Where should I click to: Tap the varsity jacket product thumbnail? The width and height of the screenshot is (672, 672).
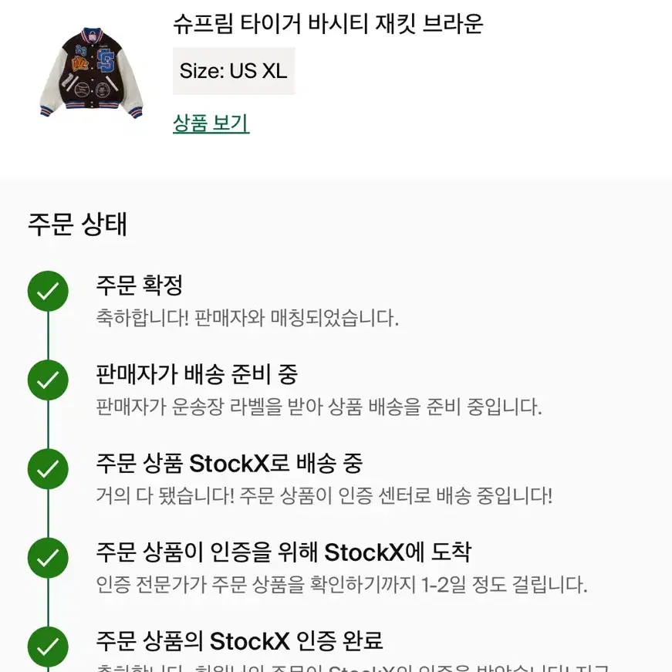click(91, 73)
